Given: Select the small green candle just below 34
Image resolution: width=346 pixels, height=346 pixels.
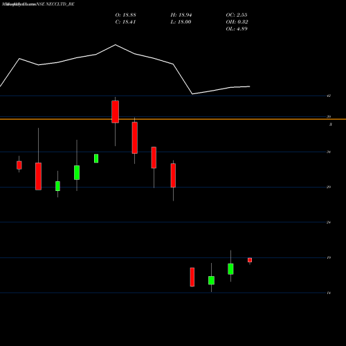Looking at the screenshot, I should pos(96,158).
